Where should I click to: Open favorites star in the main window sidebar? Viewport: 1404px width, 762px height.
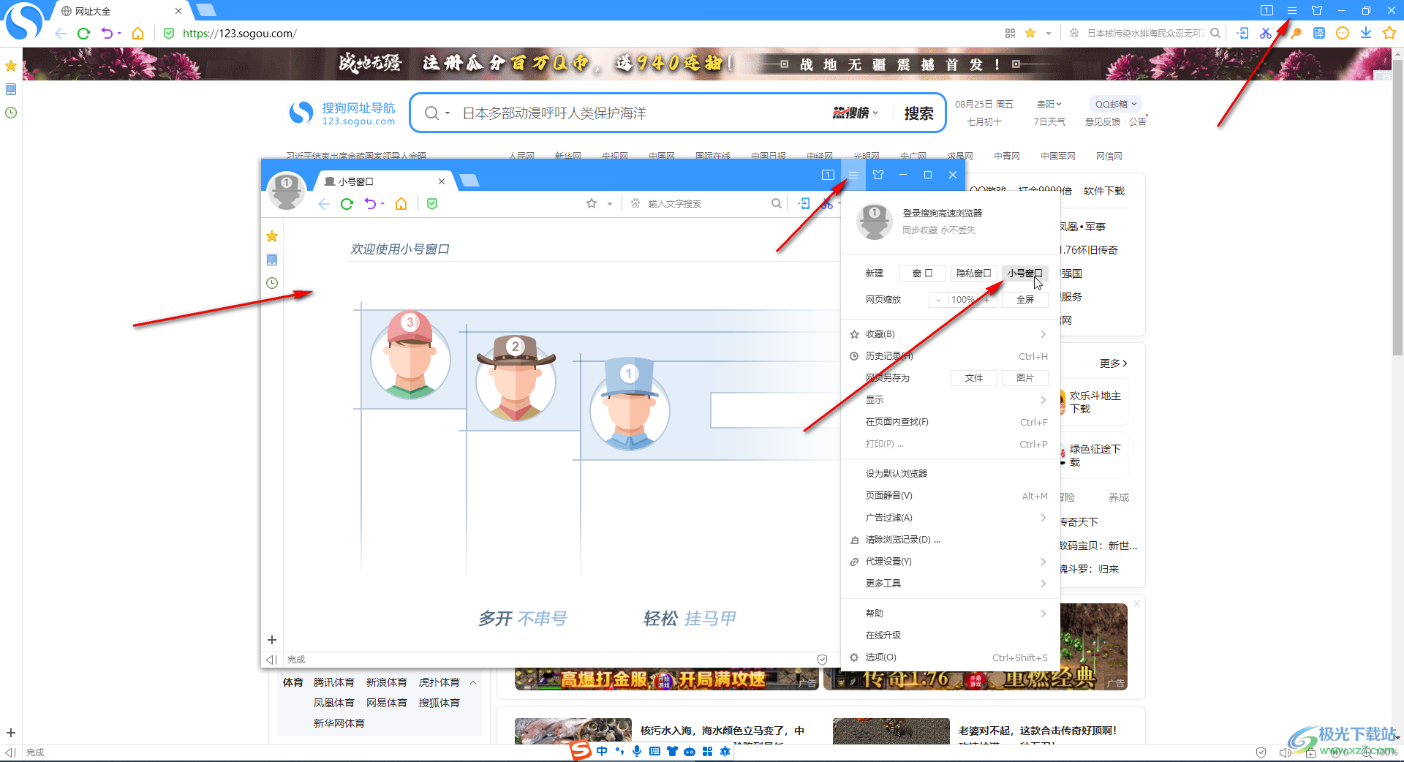[x=11, y=66]
